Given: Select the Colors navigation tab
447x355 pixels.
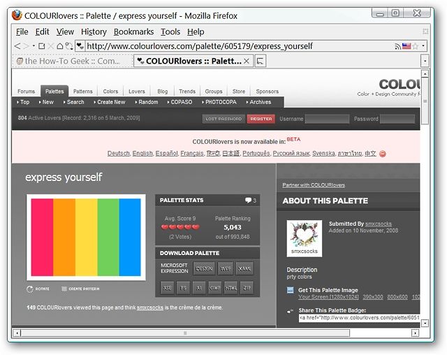Looking at the screenshot, I should point(110,92).
